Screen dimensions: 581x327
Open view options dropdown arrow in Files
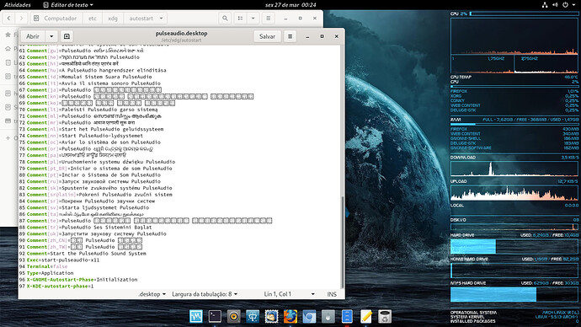253,19
